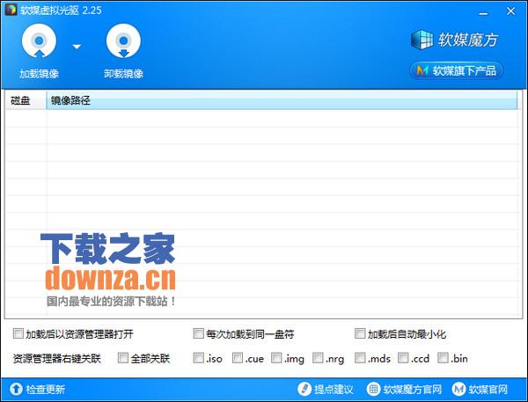Check the .nrg association box

coord(318,358)
